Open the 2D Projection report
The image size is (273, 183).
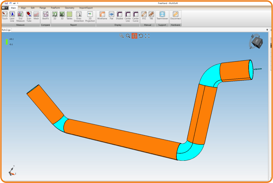coord(90,16)
